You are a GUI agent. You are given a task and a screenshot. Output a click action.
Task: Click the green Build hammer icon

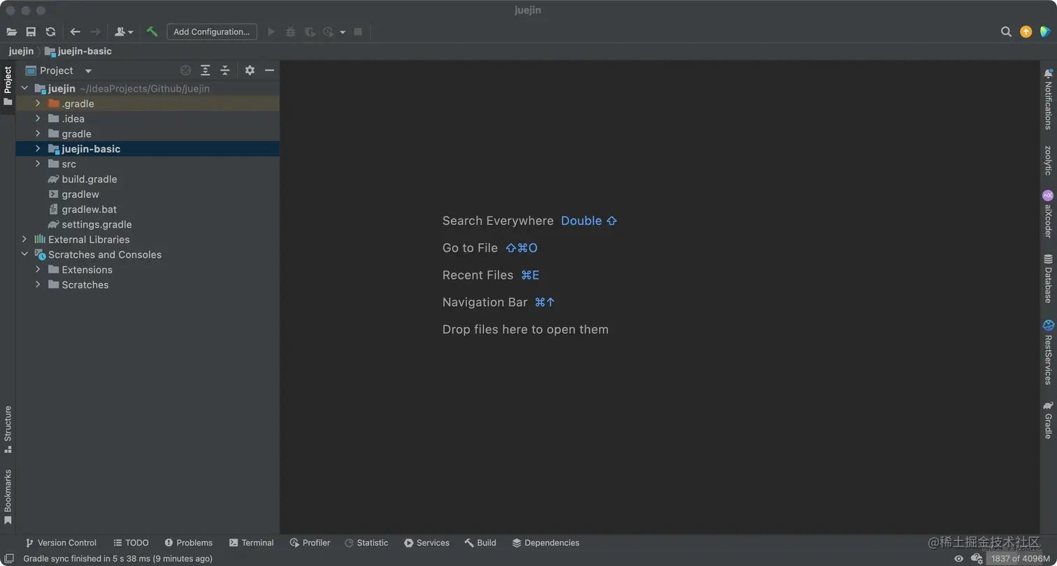(x=152, y=31)
